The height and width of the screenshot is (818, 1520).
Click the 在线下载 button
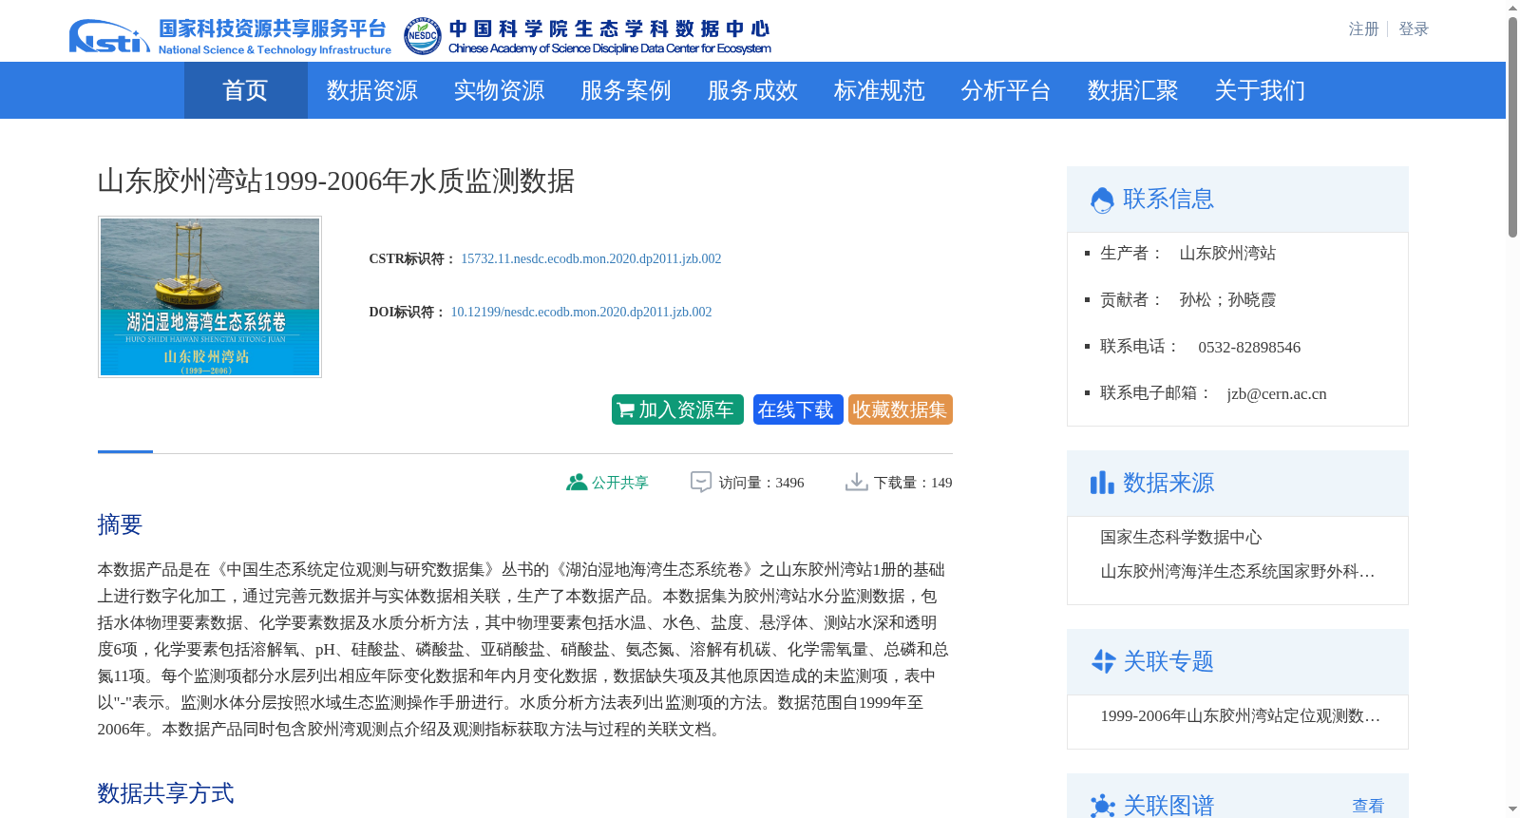(x=798, y=409)
